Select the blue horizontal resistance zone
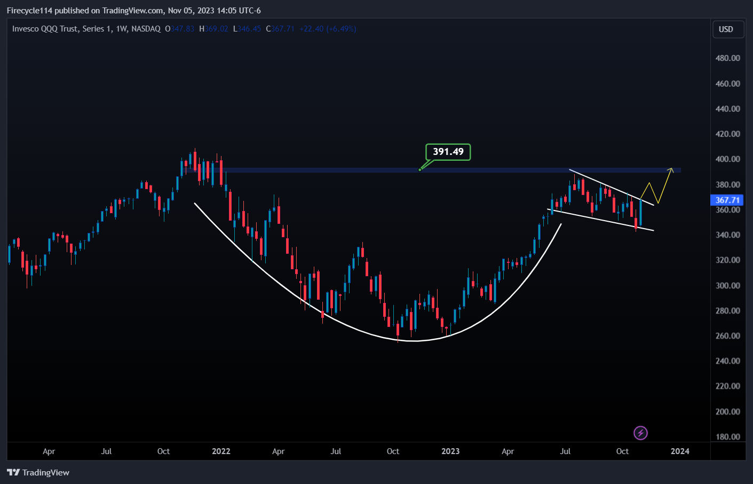Viewport: 753px width, 484px height. [x=432, y=170]
